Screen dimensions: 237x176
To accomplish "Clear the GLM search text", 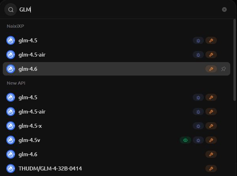I will tap(224, 9).
